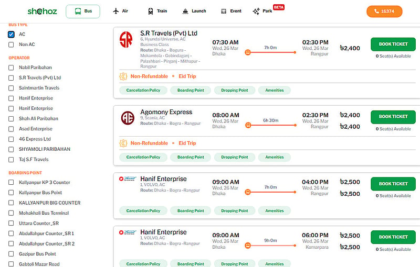Expand Amenities for Agomony Express
420x267 pixels.
pos(274,157)
